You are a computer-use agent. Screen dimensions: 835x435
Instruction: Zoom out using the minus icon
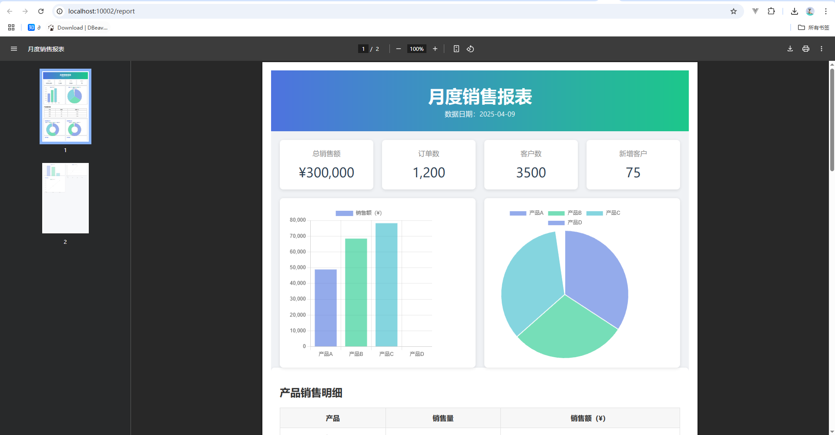[398, 49]
